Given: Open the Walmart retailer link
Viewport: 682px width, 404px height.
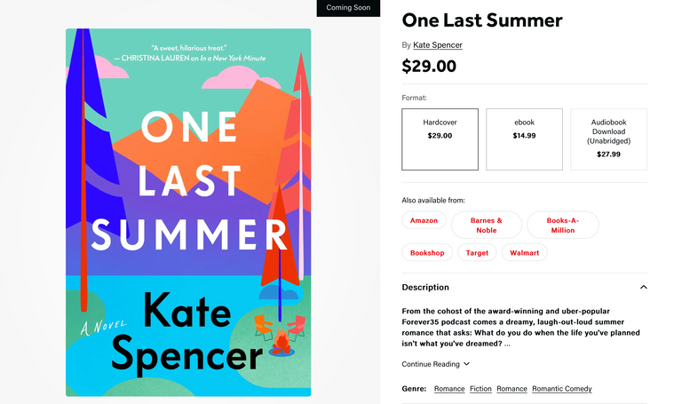Looking at the screenshot, I should [525, 253].
